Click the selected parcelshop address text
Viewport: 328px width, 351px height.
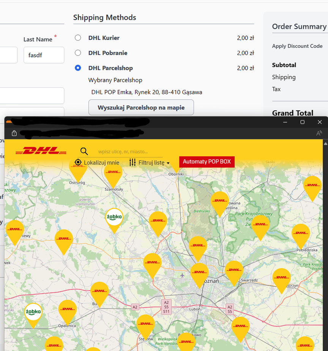tap(147, 92)
